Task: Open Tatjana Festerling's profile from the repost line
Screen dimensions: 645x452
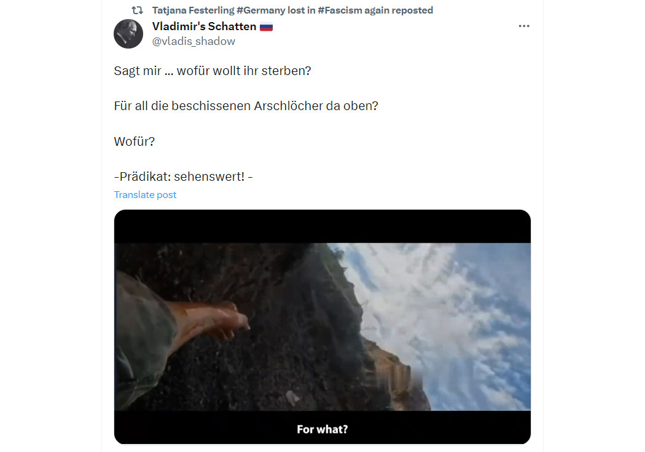Action: [193, 10]
